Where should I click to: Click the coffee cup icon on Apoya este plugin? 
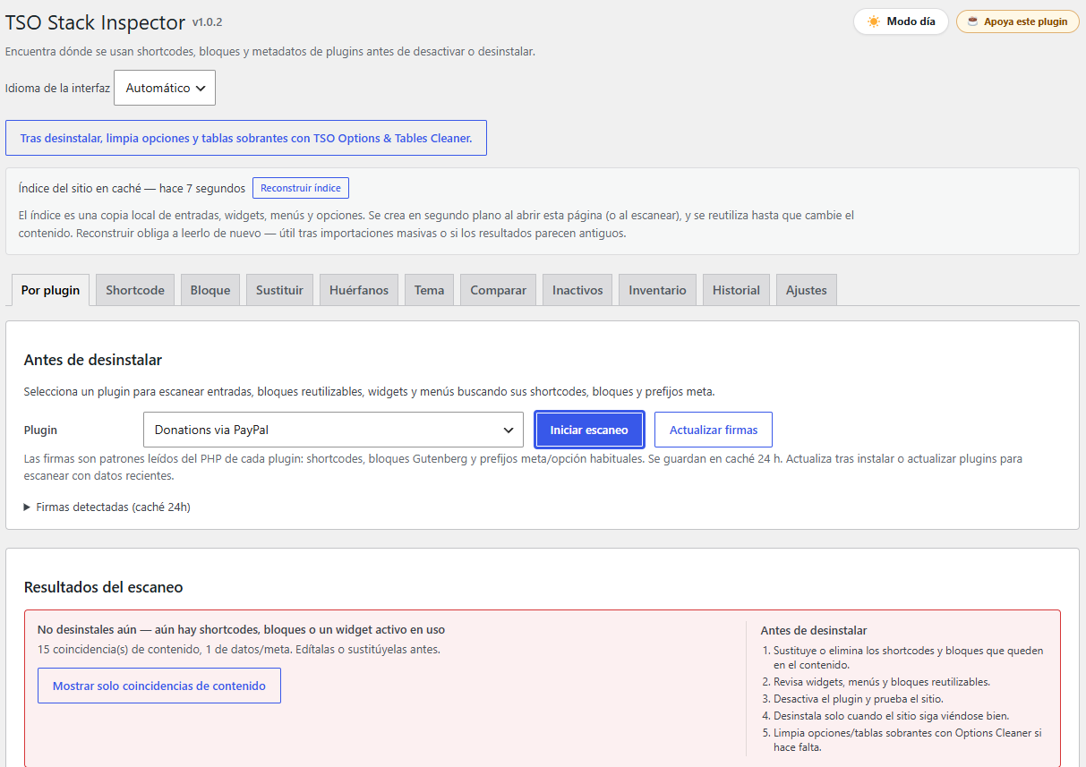pos(972,21)
